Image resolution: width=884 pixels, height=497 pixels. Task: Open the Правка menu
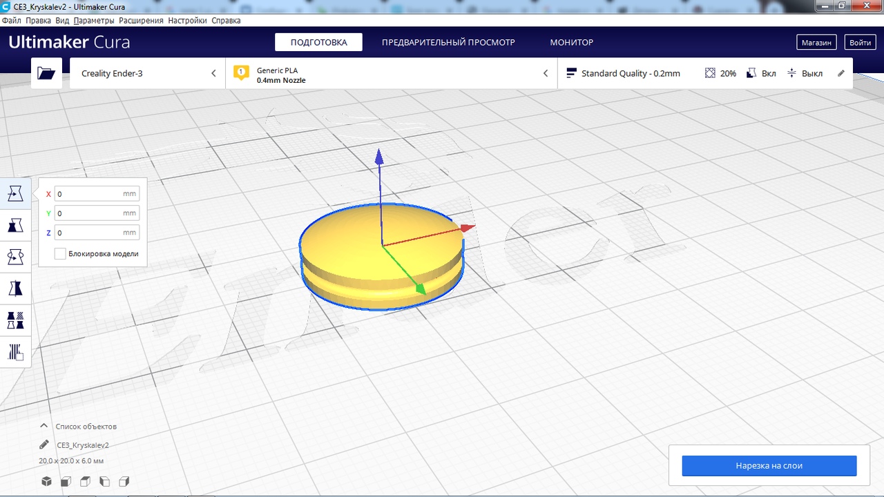pos(39,21)
